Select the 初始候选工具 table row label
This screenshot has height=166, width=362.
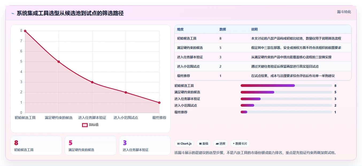187,38
